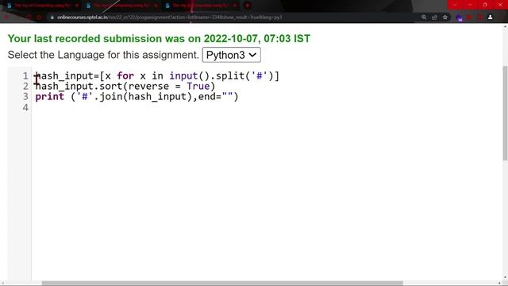Bookmark this page with the star icon
Image resolution: width=508 pixels, height=286 pixels.
(445, 17)
